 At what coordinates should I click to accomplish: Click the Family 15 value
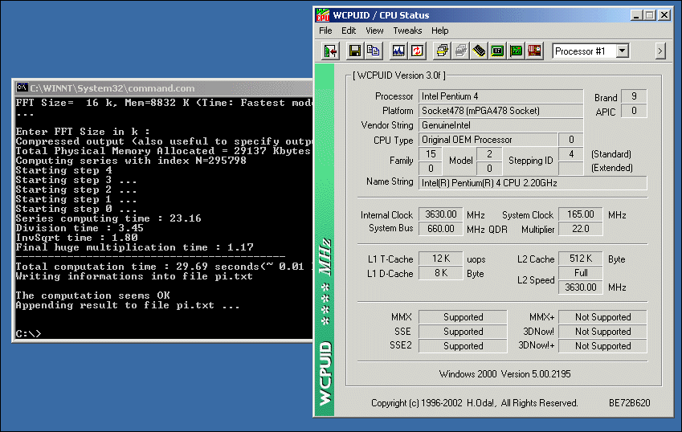(431, 154)
